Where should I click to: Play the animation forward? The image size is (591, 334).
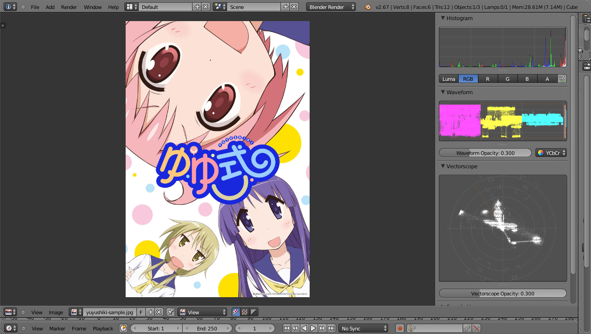point(313,328)
